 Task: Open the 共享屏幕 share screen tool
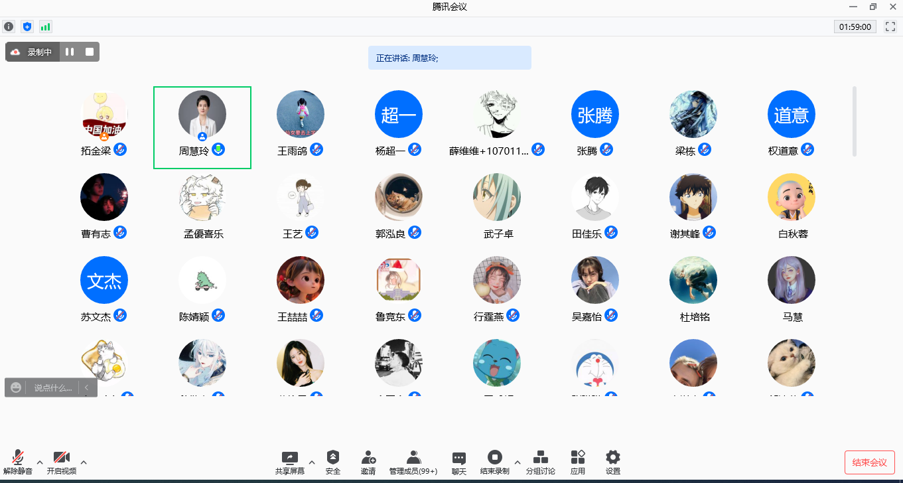289,462
